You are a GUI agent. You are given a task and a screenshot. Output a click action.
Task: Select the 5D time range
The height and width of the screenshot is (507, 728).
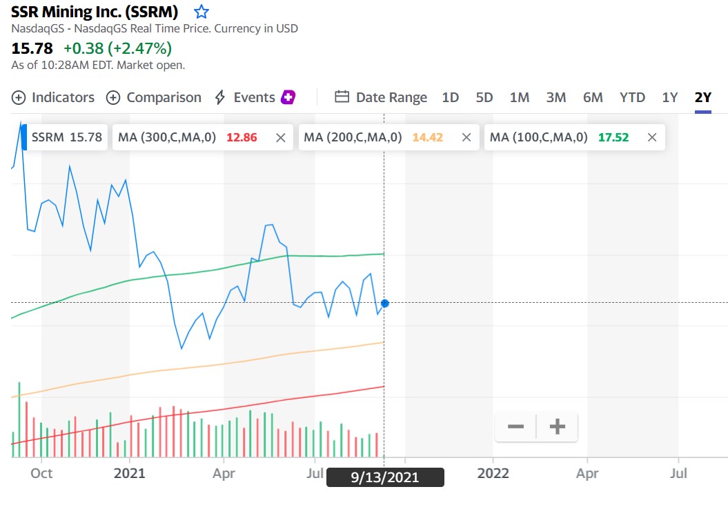pos(484,97)
